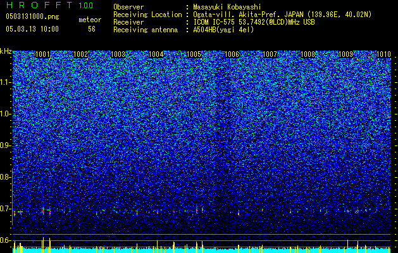Screen dimensions: 398x253
Task: Click the time marker 1010
Action: [383, 54]
